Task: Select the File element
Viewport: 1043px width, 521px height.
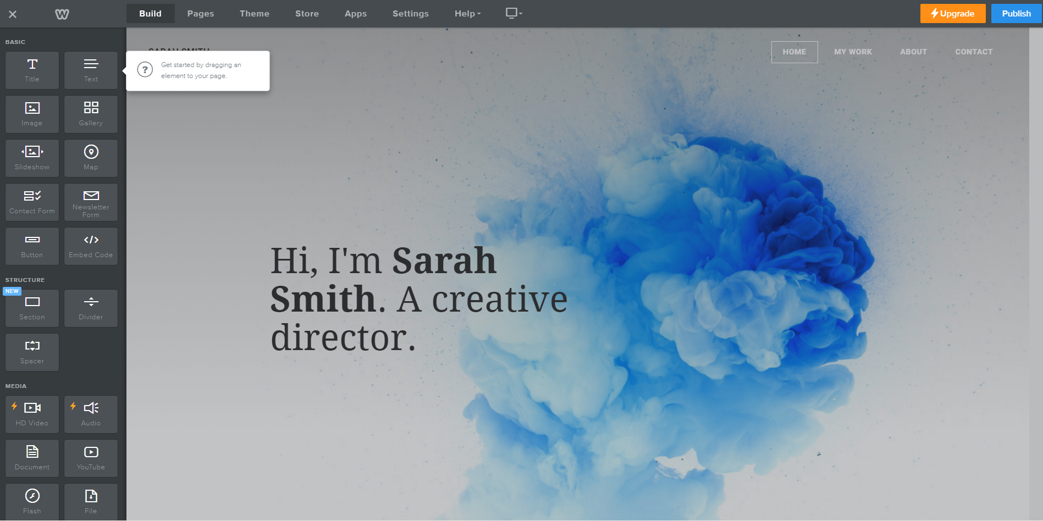Action: [x=91, y=502]
